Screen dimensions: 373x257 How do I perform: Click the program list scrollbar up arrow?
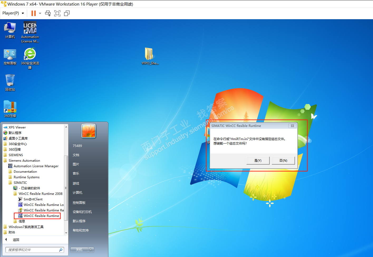(x=66, y=127)
